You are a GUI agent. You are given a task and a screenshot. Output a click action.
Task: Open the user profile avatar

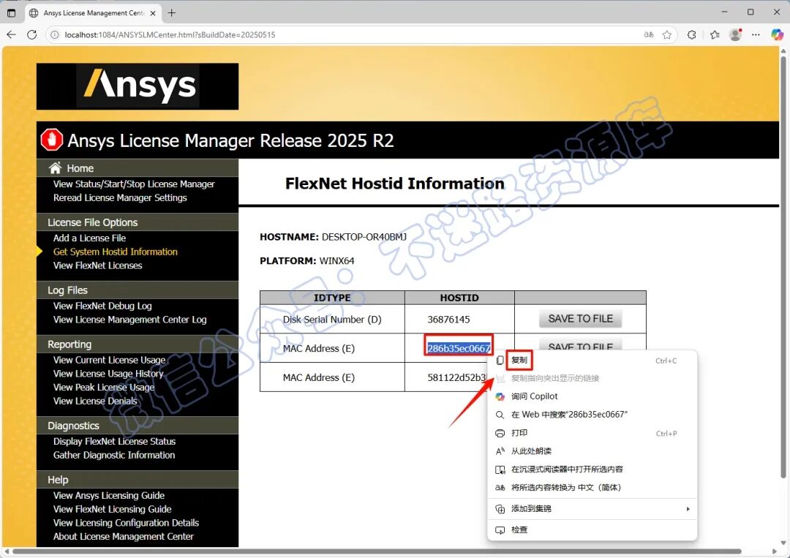(736, 35)
